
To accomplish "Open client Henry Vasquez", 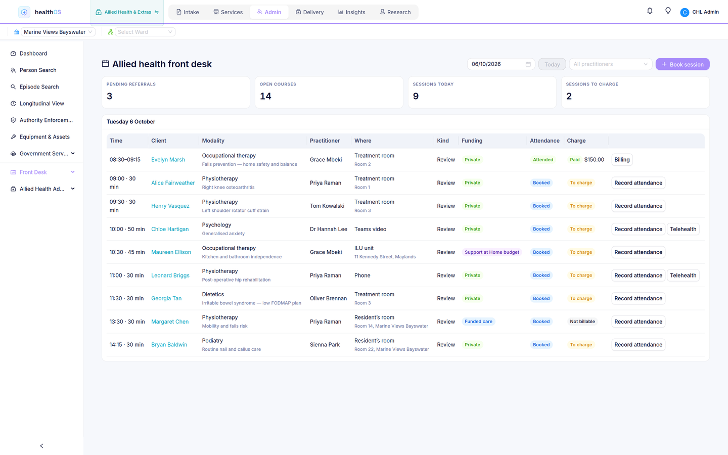I will pyautogui.click(x=170, y=206).
